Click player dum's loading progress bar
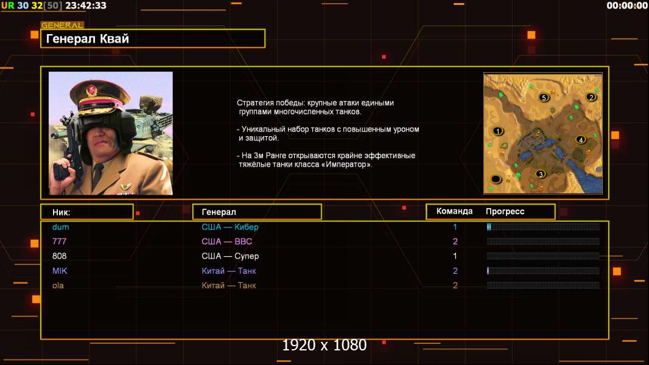 point(543,227)
